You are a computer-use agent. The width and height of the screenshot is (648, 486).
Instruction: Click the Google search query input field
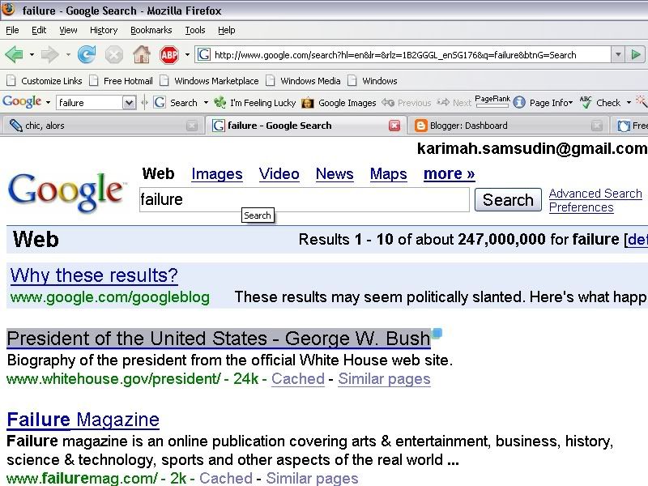pos(304,200)
